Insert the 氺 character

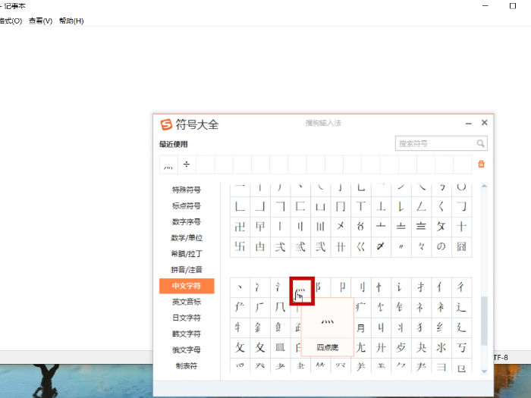pos(441,347)
